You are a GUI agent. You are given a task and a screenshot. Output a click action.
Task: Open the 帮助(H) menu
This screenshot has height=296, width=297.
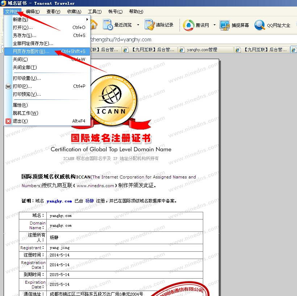[136, 12]
